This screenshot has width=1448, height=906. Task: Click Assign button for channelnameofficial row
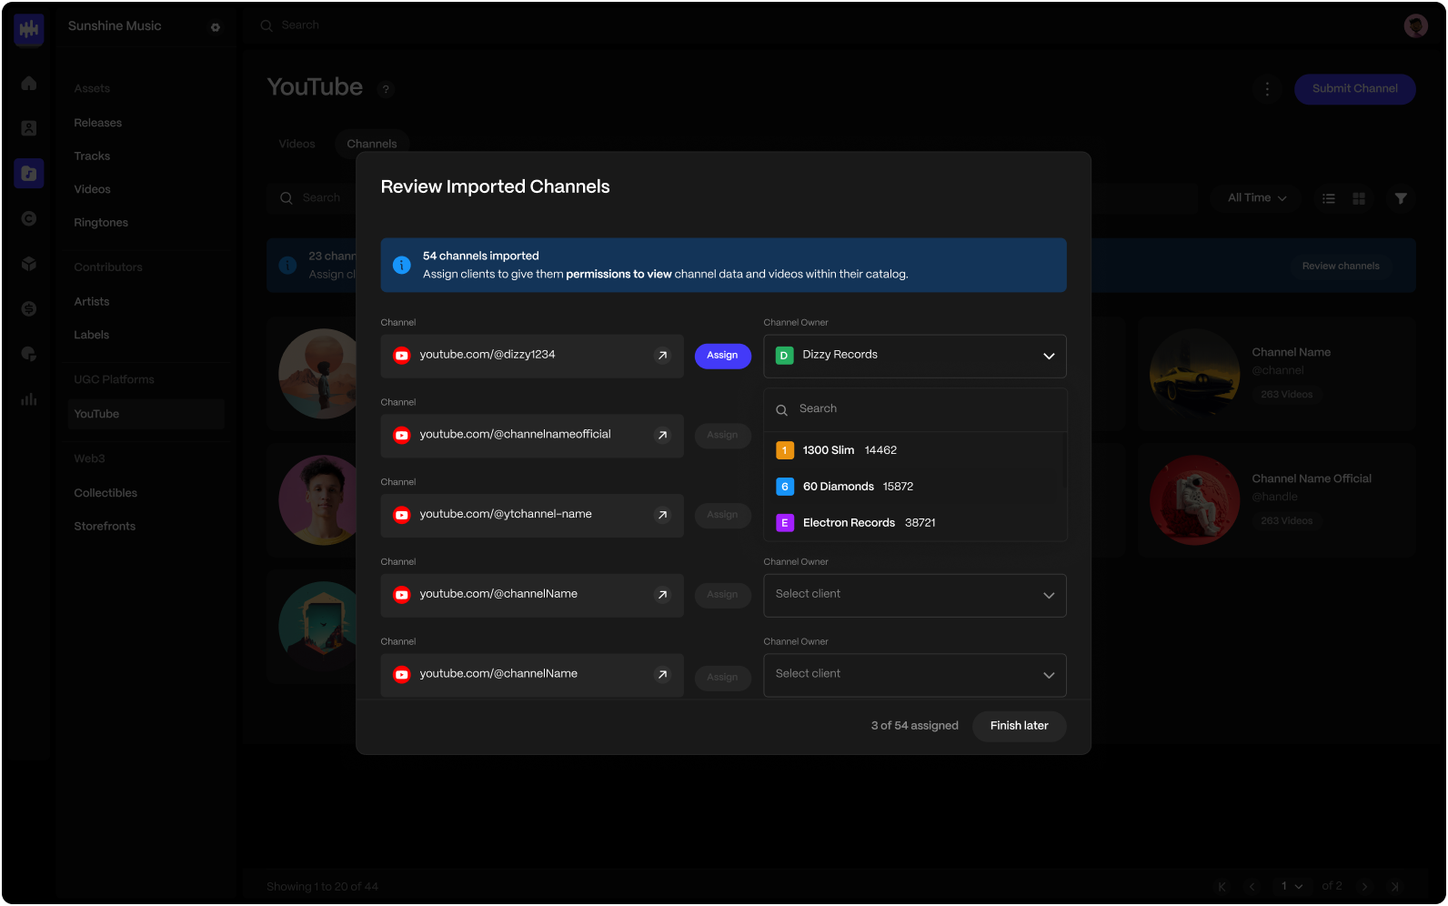click(722, 436)
